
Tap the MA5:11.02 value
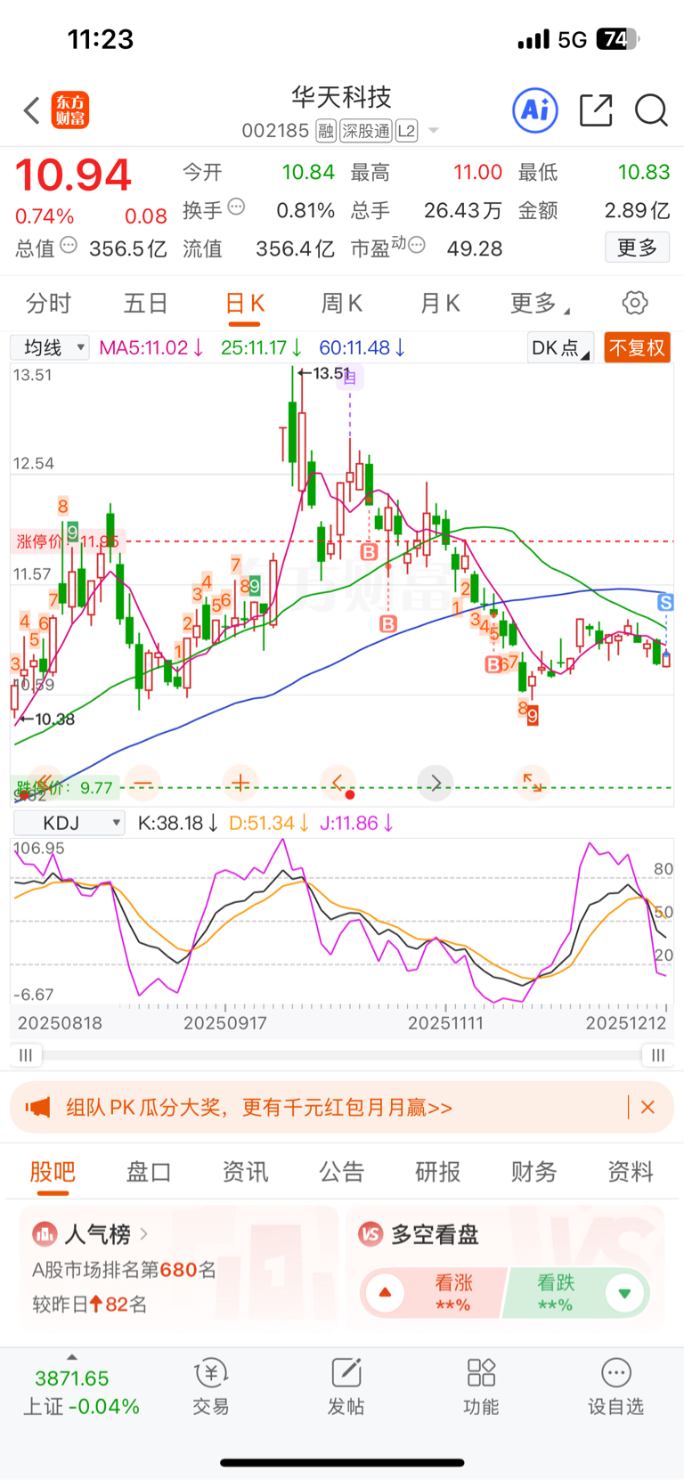pyautogui.click(x=151, y=348)
